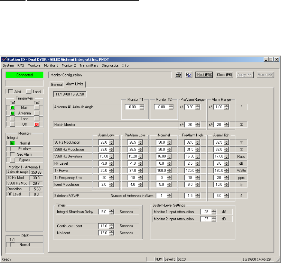The height and width of the screenshot is (263, 281).
Task: Select the Alarm Limits tab
Action: coord(74,84)
